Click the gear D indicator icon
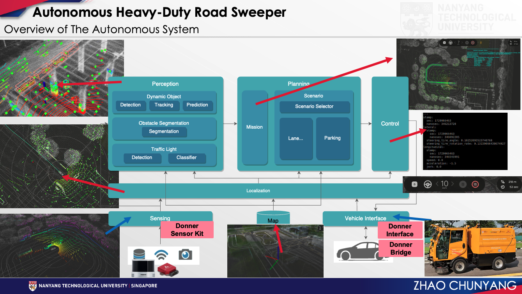522x294 pixels. point(414,184)
